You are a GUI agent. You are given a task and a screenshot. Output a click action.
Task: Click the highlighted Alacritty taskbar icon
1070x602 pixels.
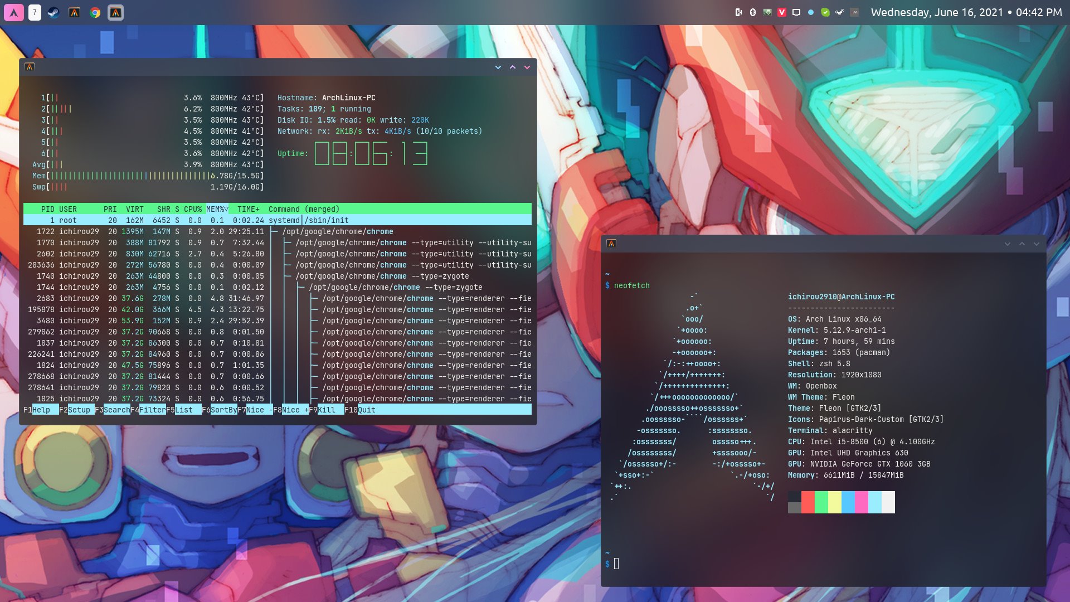pyautogui.click(x=115, y=12)
